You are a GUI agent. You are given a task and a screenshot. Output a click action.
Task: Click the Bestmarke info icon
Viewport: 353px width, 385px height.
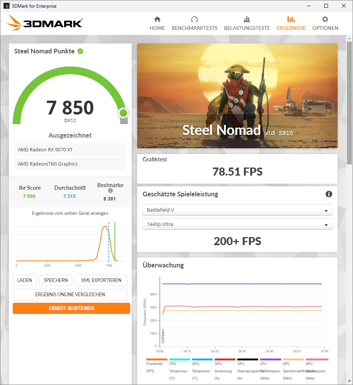(111, 191)
